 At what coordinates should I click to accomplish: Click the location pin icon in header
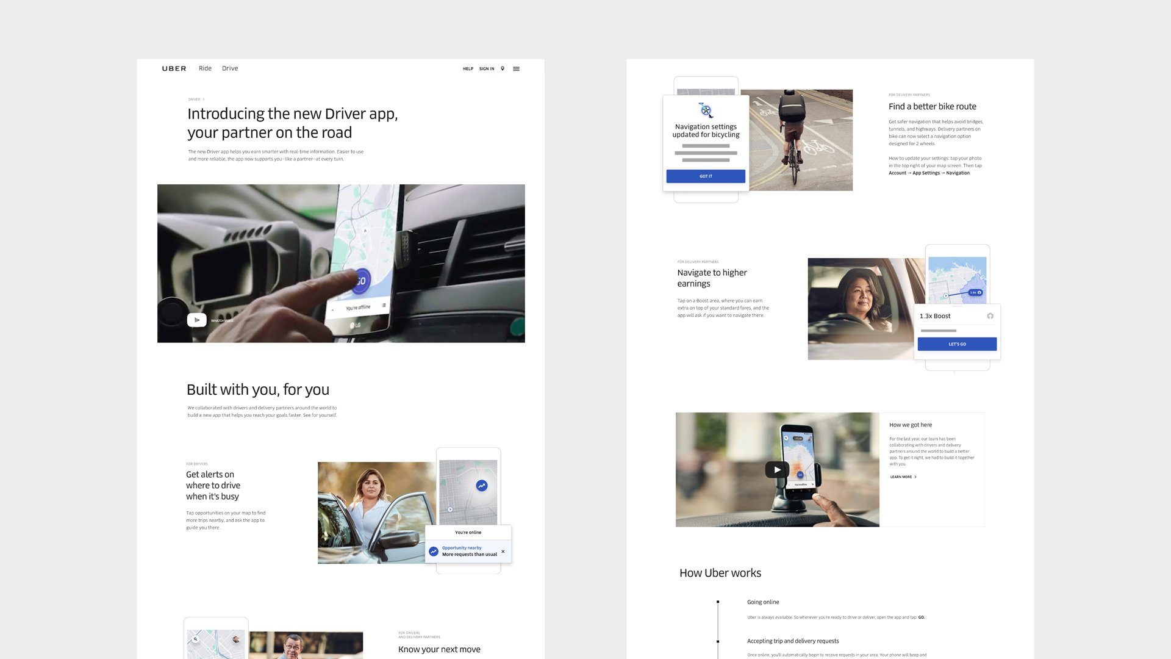(503, 69)
